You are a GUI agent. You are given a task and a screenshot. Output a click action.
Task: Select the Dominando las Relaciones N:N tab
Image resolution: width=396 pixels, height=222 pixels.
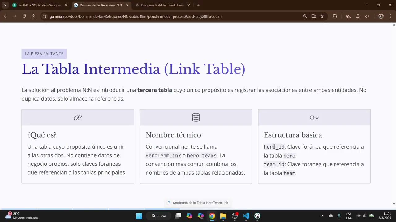tap(101, 5)
